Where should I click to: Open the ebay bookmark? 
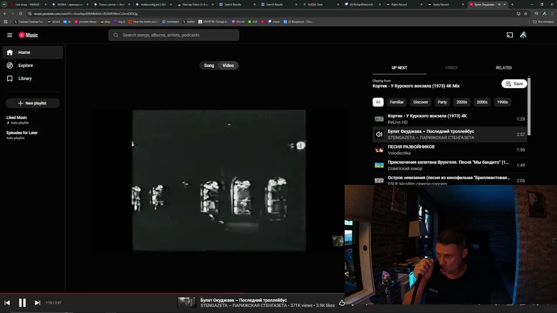tap(105, 22)
